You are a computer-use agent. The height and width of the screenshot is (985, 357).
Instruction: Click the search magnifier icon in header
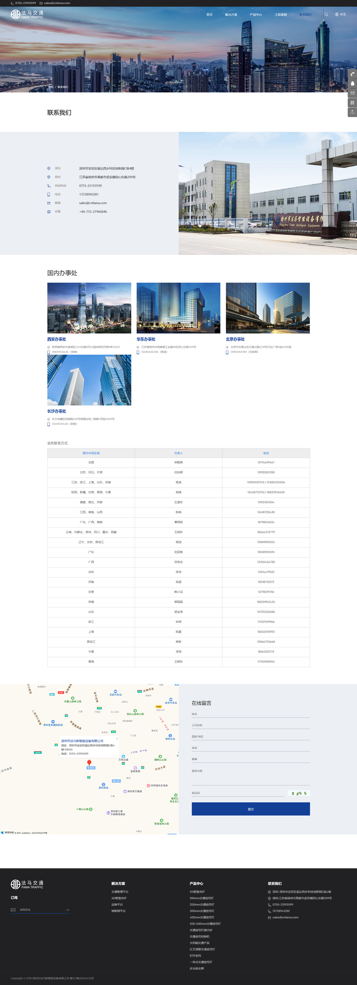coord(326,15)
